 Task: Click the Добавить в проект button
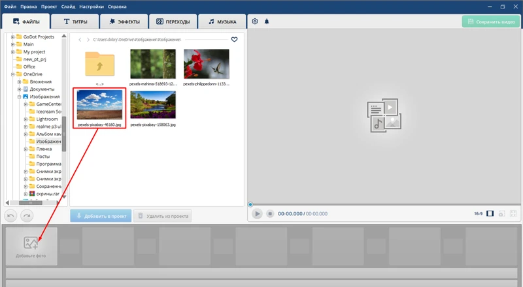tap(101, 215)
